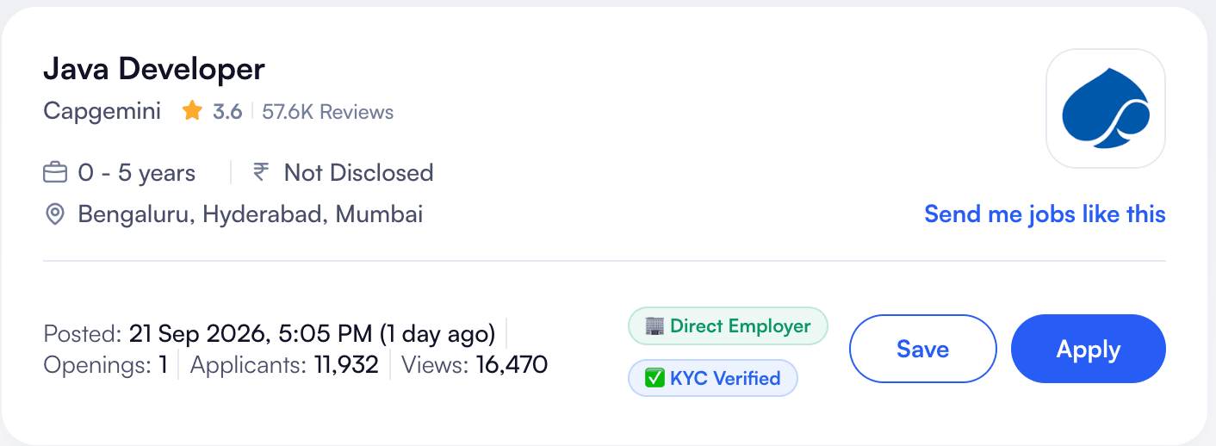Open the Capgemini company name link
The image size is (1216, 446).
102,112
